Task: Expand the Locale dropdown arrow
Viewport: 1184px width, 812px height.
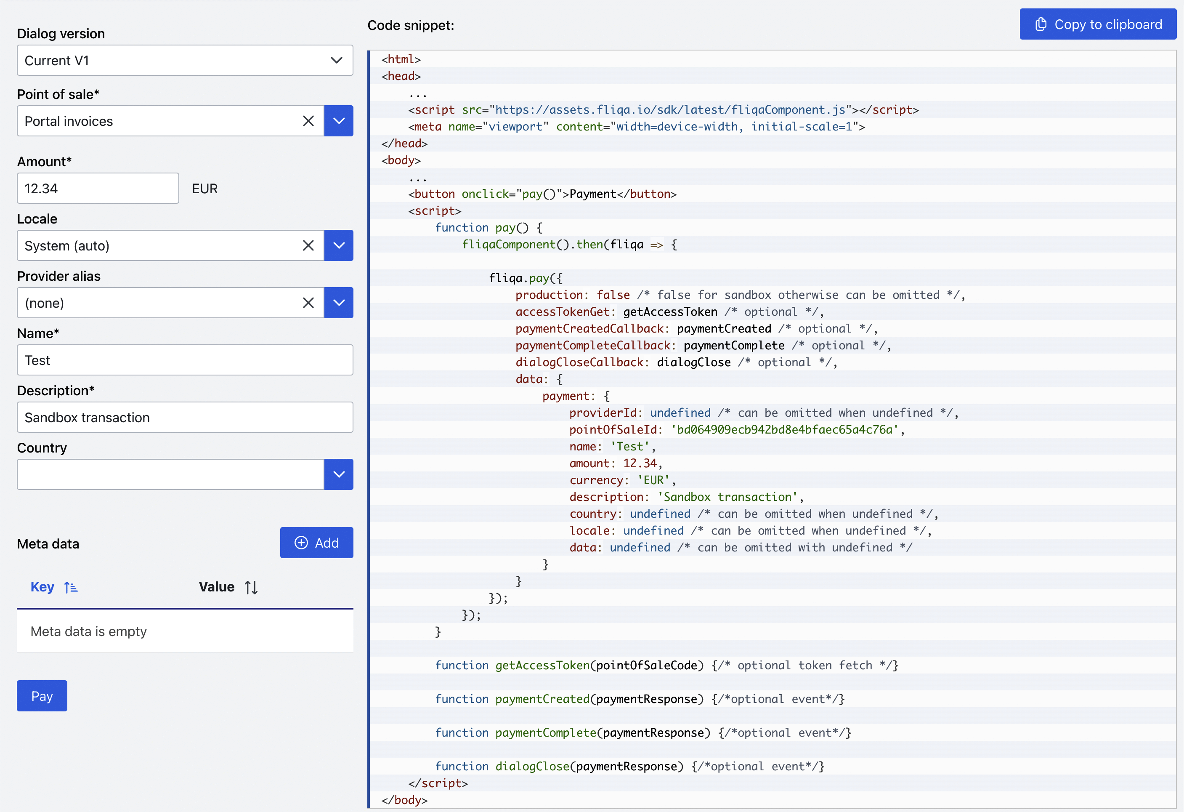Action: [x=338, y=245]
